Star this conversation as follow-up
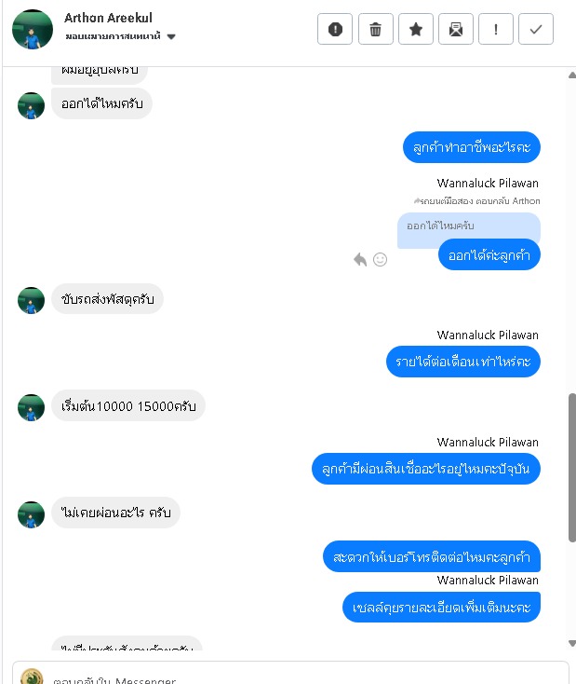 [416, 29]
